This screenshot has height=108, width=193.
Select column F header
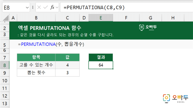click(126, 18)
